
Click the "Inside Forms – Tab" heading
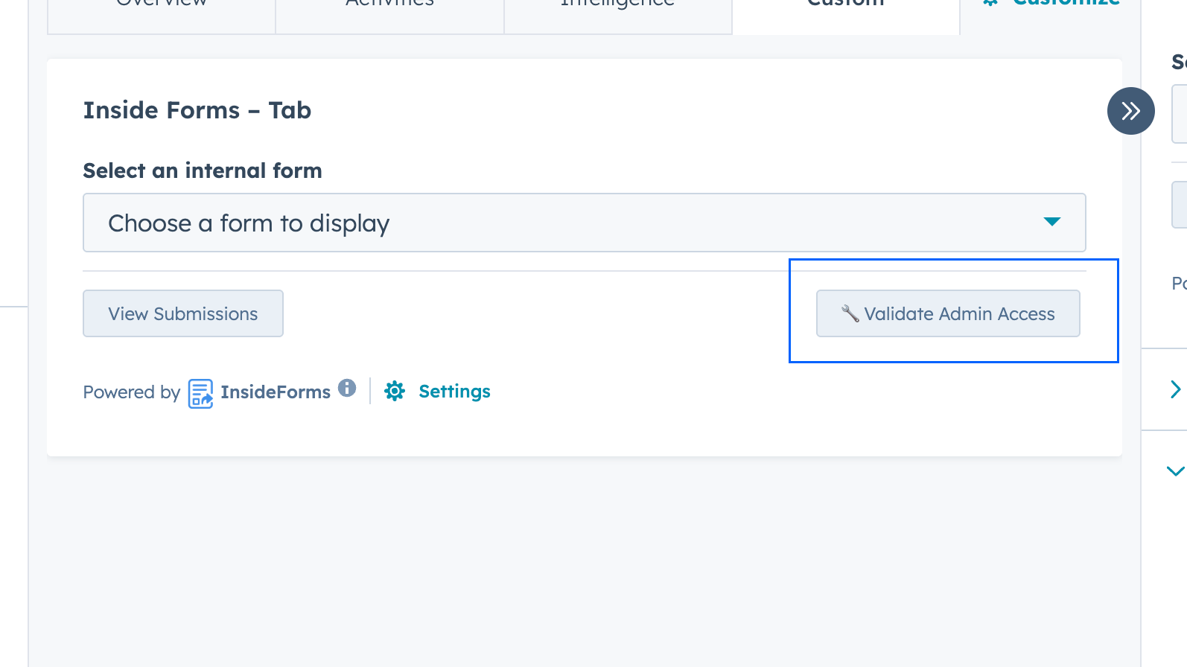click(x=197, y=110)
